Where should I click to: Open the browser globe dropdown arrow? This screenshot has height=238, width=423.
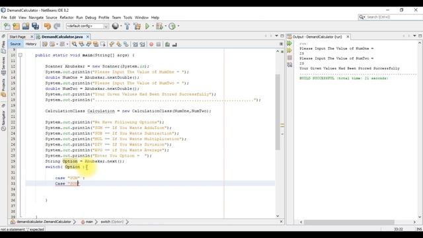point(121,26)
